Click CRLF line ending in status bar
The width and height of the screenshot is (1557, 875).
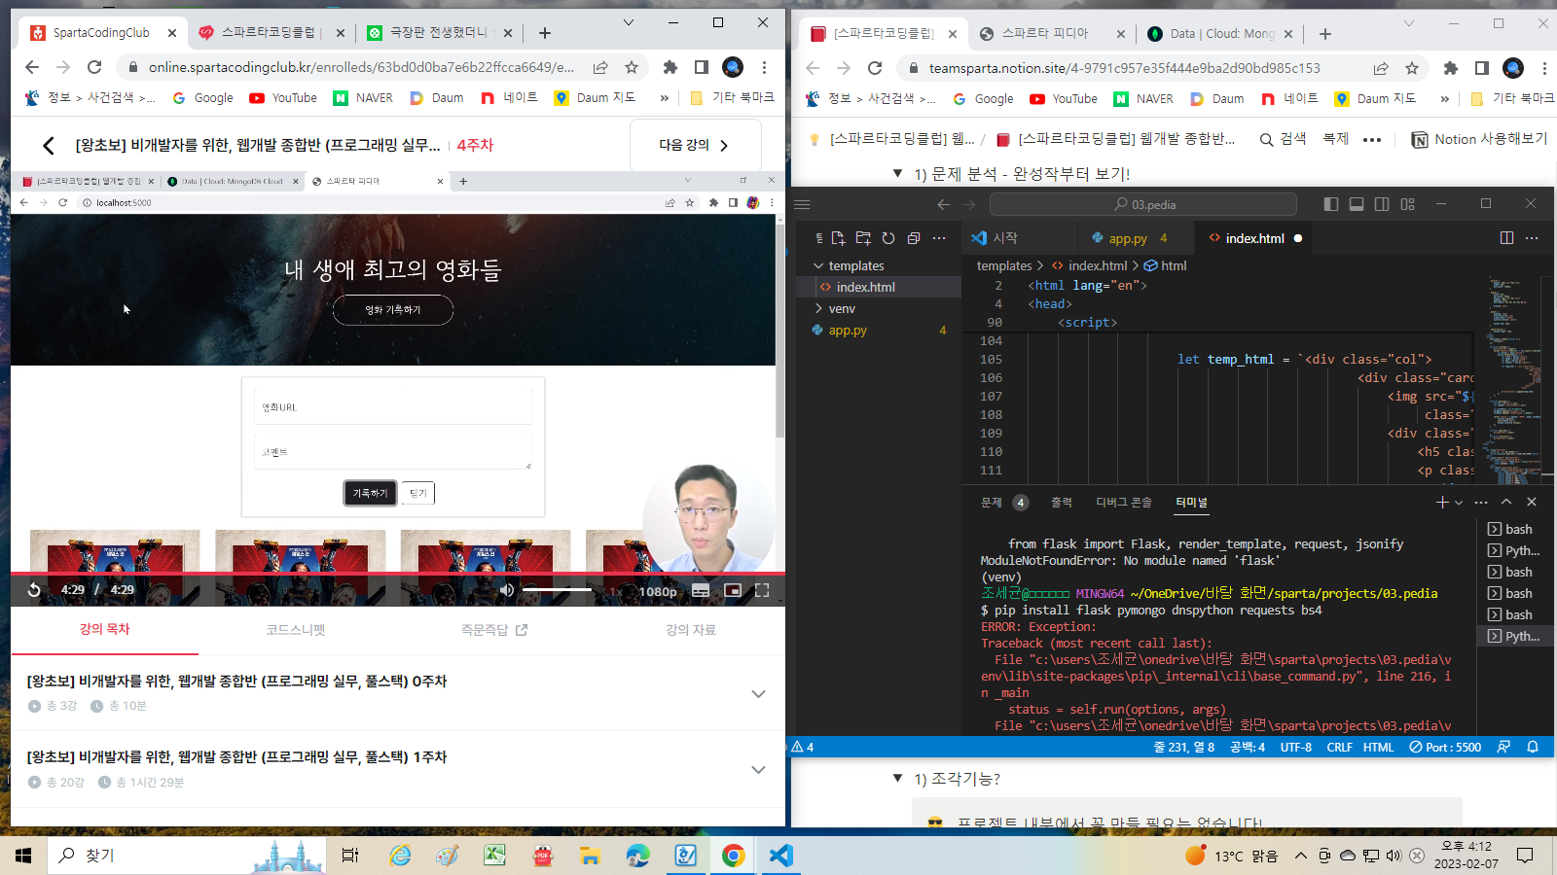(x=1339, y=748)
